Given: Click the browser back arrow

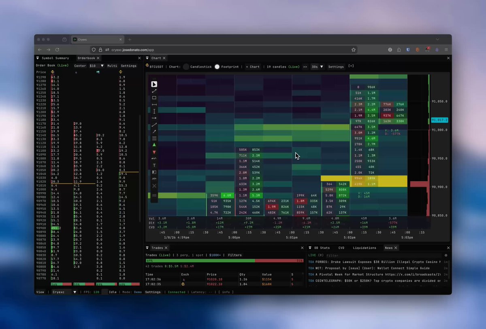Looking at the screenshot, I should coord(40,50).
